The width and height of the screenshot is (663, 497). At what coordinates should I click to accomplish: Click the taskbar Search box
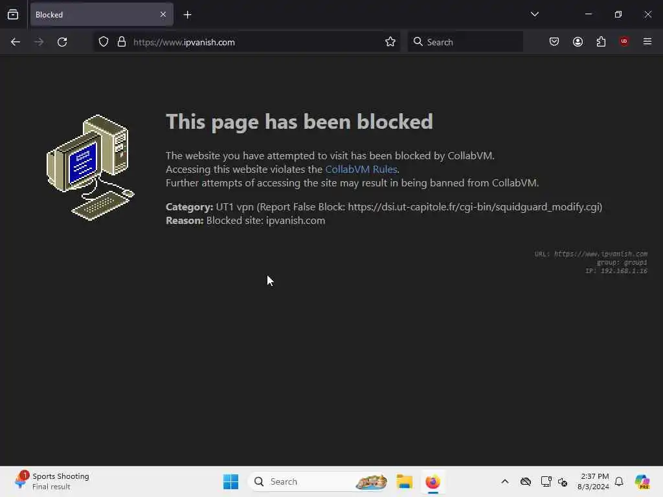pyautogui.click(x=318, y=481)
